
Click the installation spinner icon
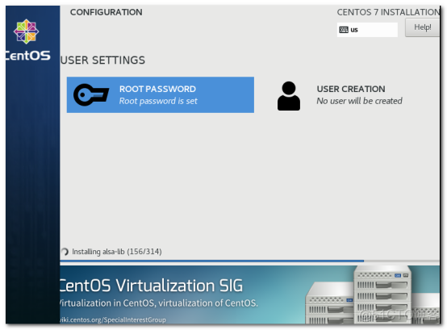(65, 252)
